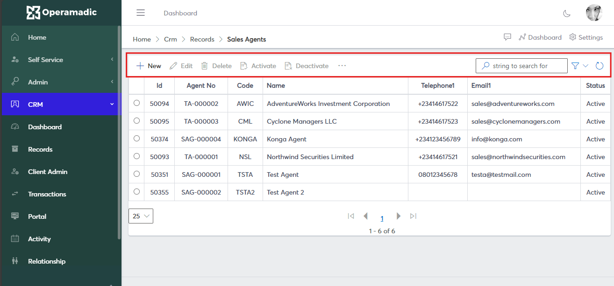
Task: Click the sidebar vertical scrollbar
Action: click(x=119, y=133)
